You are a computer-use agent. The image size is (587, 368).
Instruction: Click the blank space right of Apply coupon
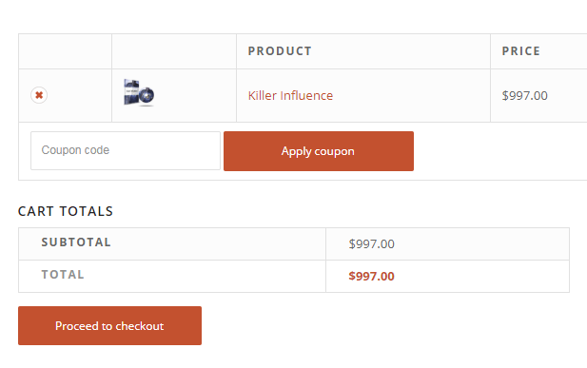point(500,151)
